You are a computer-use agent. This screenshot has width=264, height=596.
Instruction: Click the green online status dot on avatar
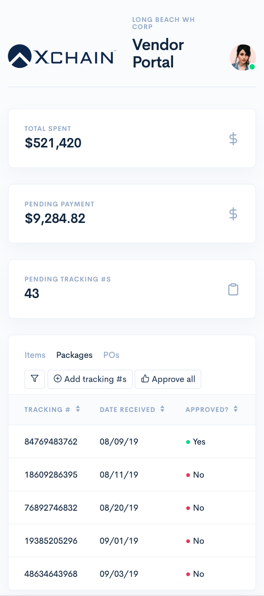click(252, 68)
